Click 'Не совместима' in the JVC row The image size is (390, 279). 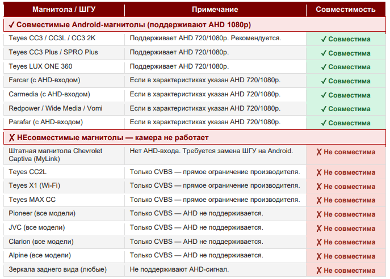[346, 229]
